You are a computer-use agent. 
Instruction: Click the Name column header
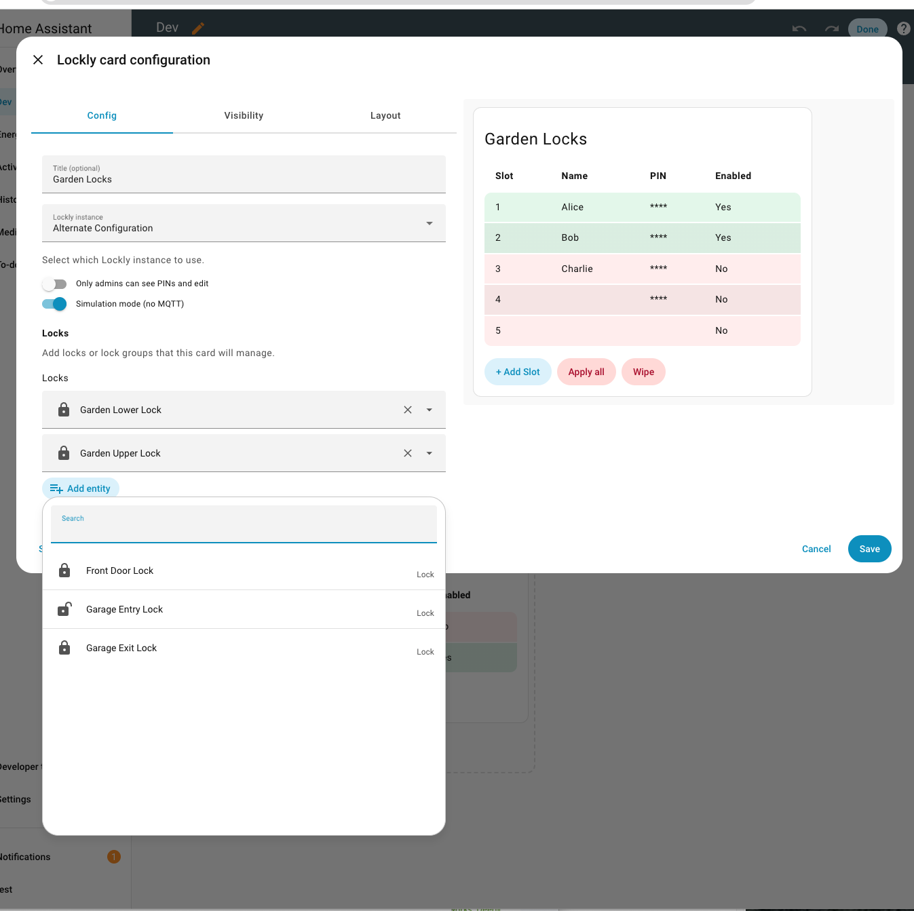pos(574,176)
